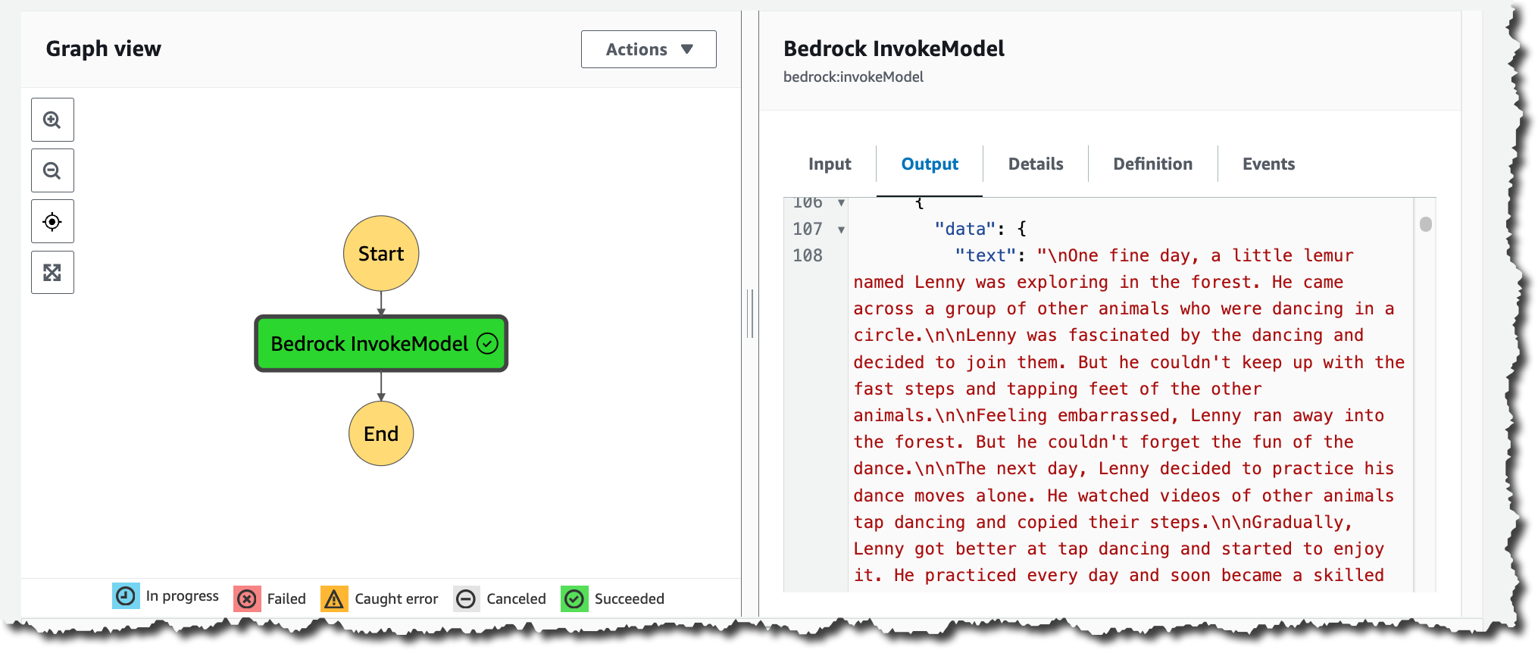Select the Bedrock InvokeModel state node
Screen dimensions: 1538x650
pyautogui.click(x=381, y=344)
